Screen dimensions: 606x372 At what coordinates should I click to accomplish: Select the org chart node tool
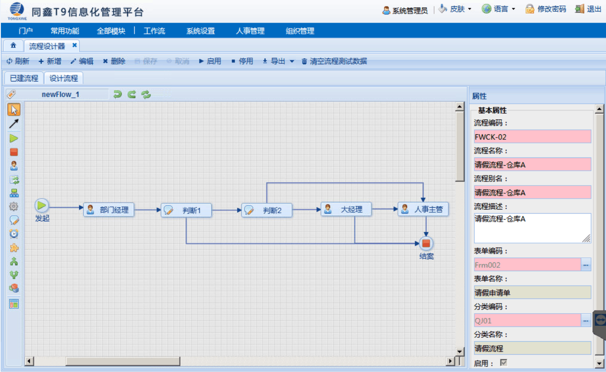[x=14, y=193]
